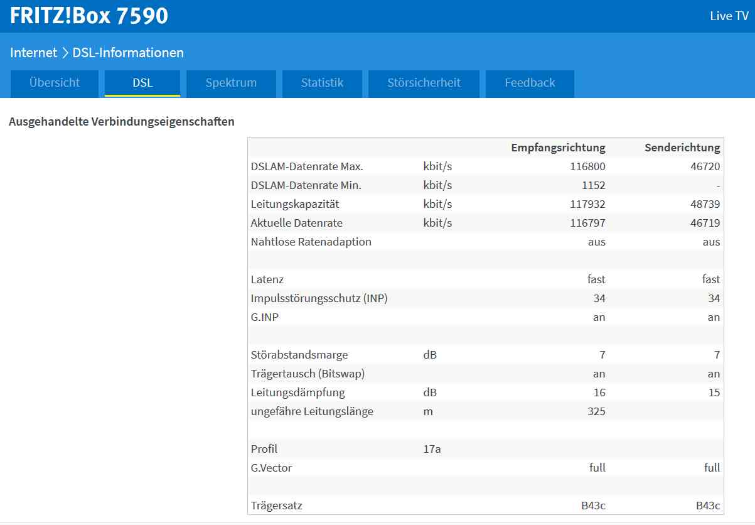Open the Statistik tab

(x=322, y=83)
